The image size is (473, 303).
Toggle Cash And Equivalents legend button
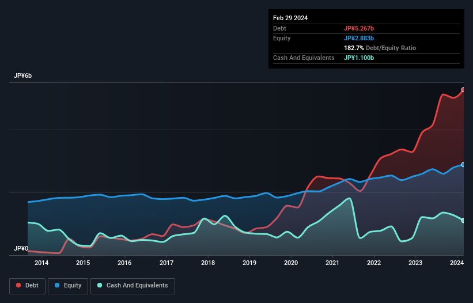click(133, 286)
